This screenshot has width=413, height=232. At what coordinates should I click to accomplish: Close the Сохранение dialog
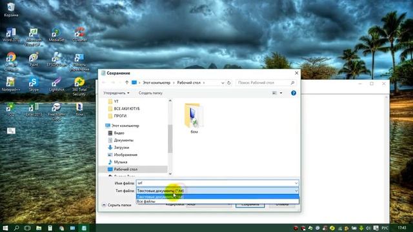click(x=297, y=73)
